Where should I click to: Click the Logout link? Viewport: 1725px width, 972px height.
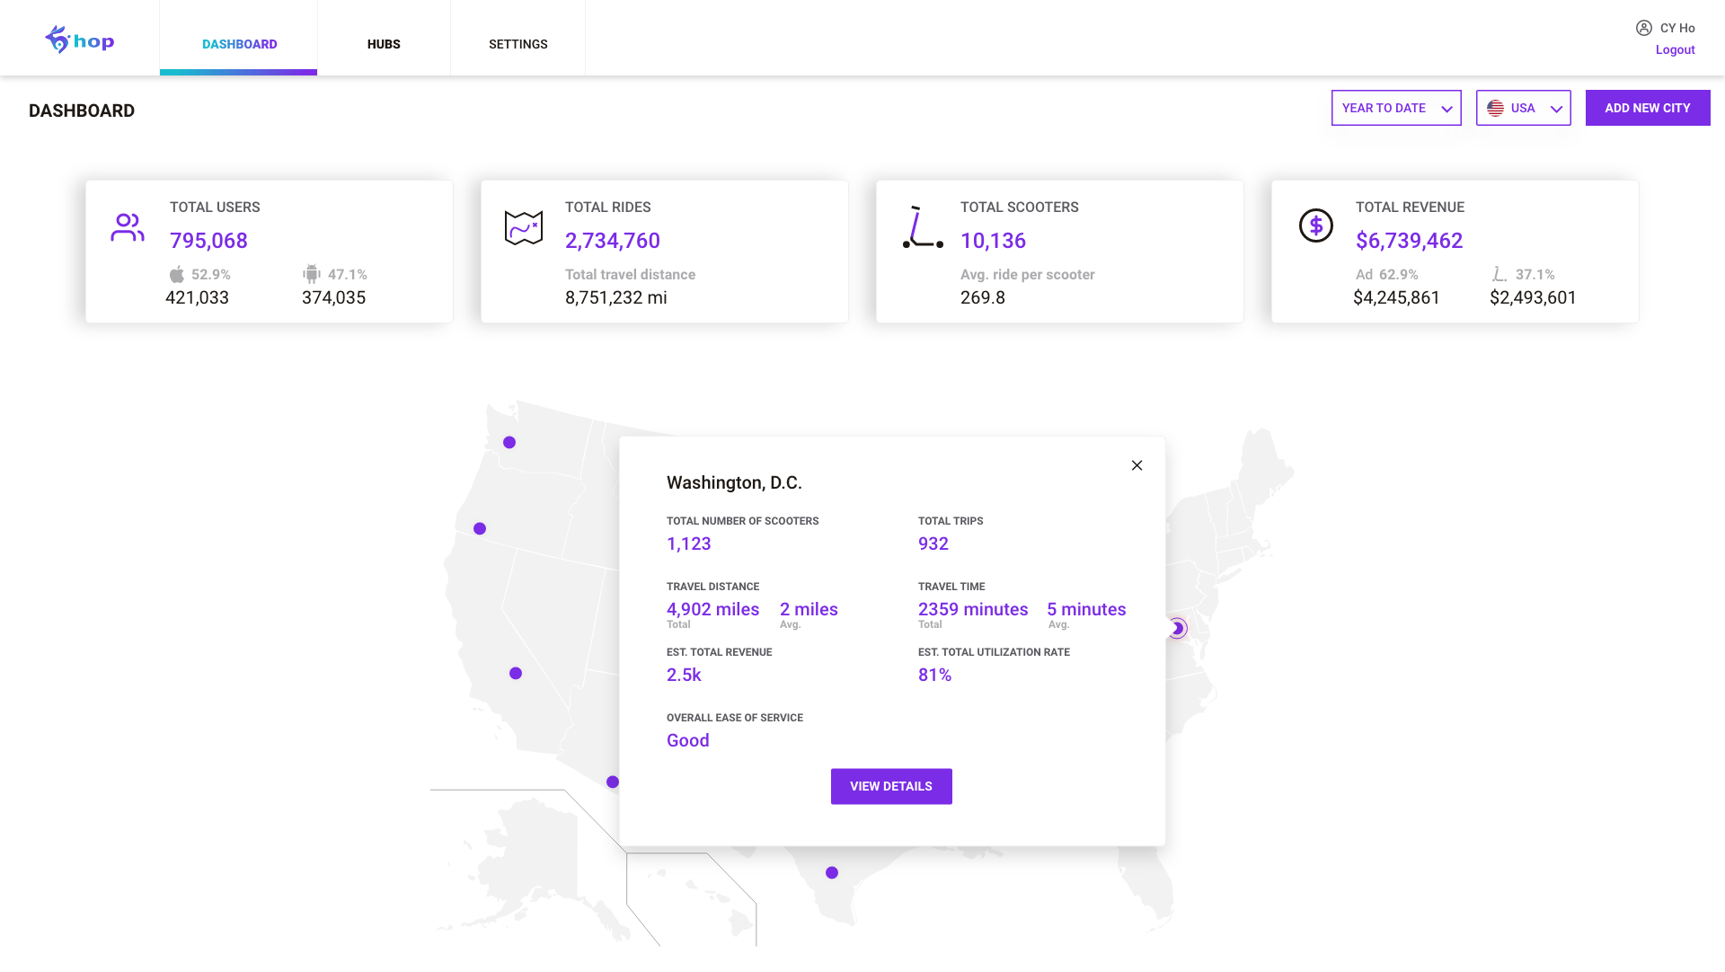(x=1675, y=49)
